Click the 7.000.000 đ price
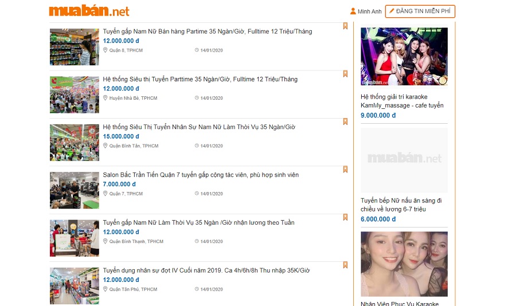This screenshot has height=306, width=516. [119, 185]
